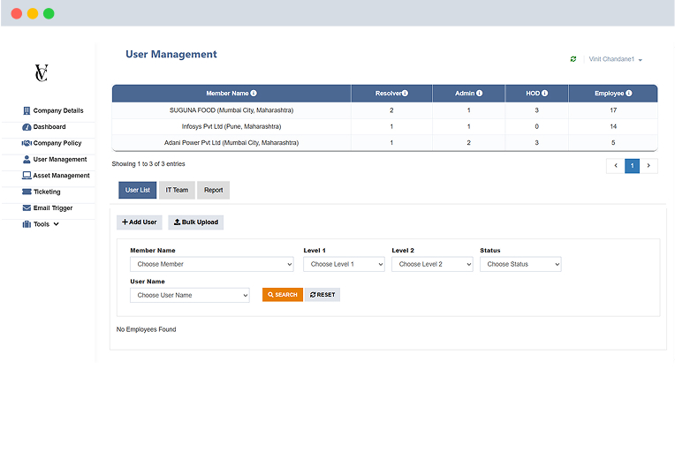This screenshot has width=675, height=452.
Task: Click the info icon beside Member Name header
Action: [254, 93]
